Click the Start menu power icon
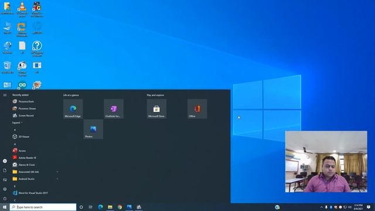The width and height of the screenshot is (375, 211). (x=5, y=199)
